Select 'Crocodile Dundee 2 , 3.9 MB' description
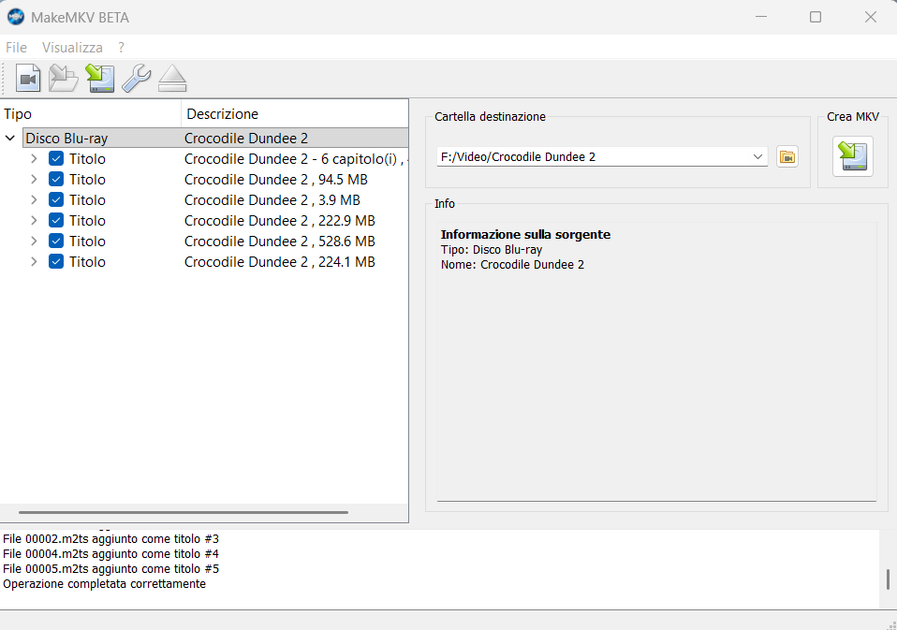The image size is (897, 630). [x=272, y=200]
